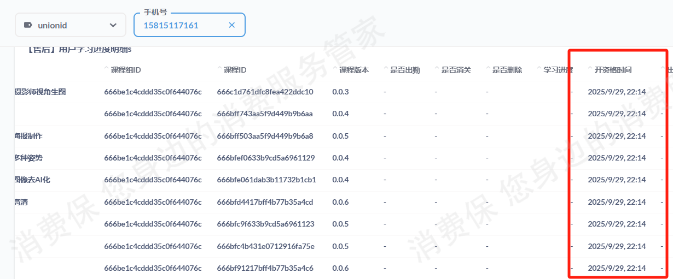Select the 海报制作 row name
Viewport: 673px width, 279px height.
pos(28,136)
